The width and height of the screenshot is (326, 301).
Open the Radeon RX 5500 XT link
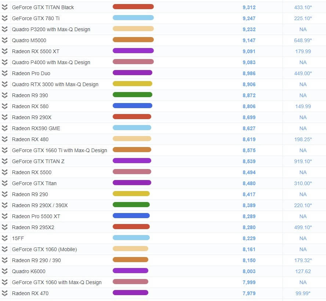(36, 51)
